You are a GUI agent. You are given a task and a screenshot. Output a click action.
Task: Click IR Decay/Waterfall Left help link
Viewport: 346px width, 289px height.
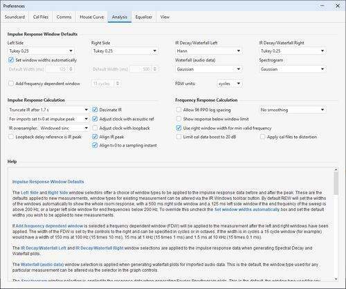click(44, 248)
